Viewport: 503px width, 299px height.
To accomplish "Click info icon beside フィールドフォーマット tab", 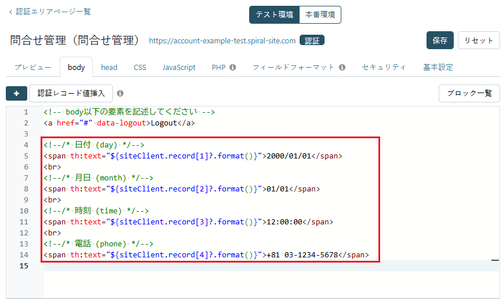I will [x=342, y=67].
